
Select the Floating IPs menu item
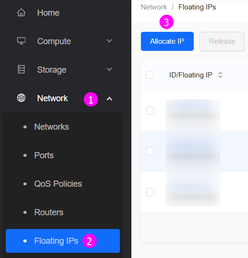63,241
